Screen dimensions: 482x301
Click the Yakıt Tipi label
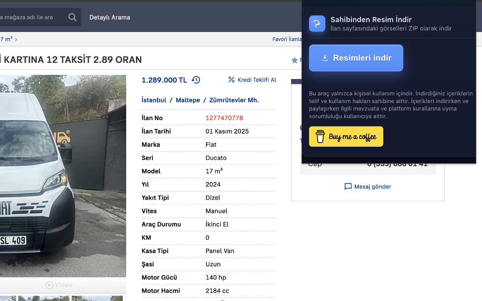coord(155,198)
